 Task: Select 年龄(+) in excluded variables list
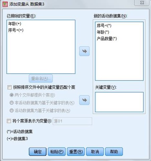(15, 23)
